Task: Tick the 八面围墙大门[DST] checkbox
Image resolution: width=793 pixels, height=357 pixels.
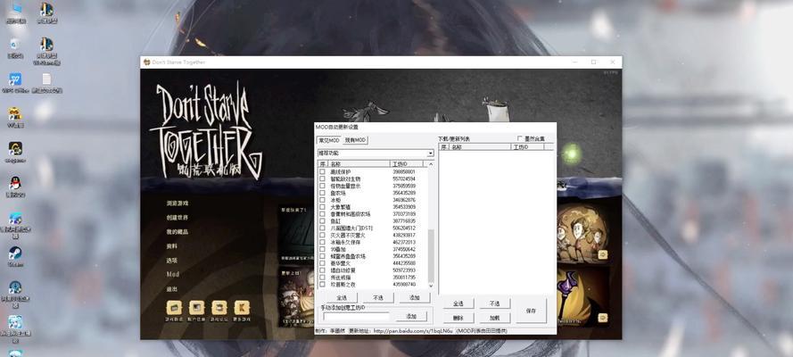Action: pyautogui.click(x=322, y=228)
